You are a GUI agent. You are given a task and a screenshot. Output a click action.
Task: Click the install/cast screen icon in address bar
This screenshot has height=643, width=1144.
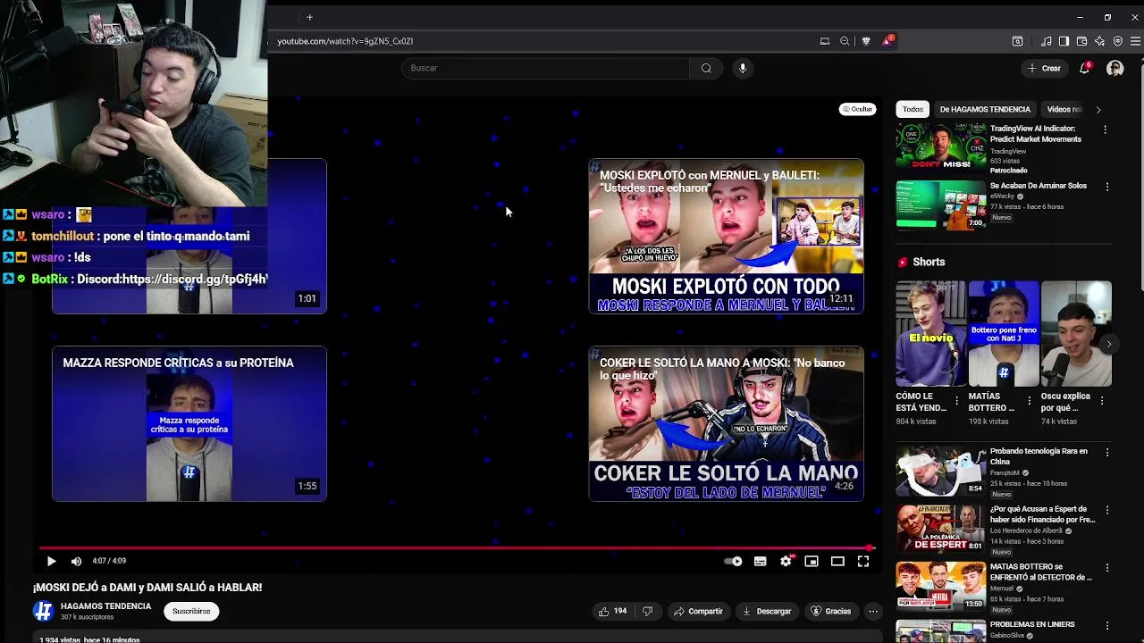click(824, 41)
